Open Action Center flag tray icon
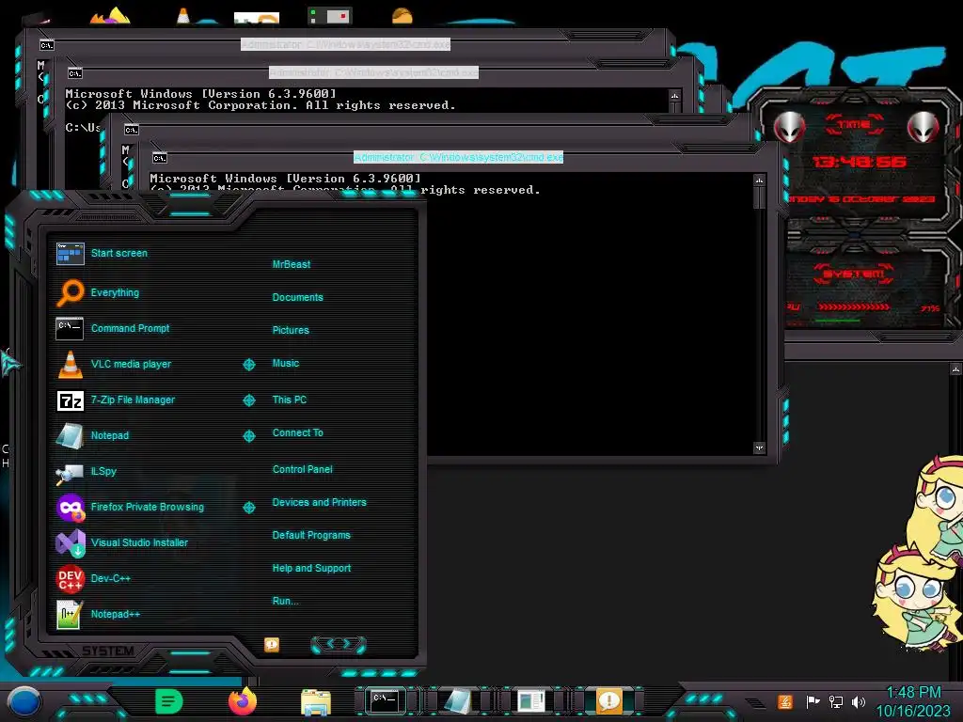 [x=813, y=701]
